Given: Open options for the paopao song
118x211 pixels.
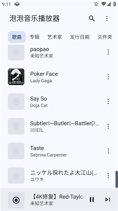Looking at the screenshot, I should point(108,52).
